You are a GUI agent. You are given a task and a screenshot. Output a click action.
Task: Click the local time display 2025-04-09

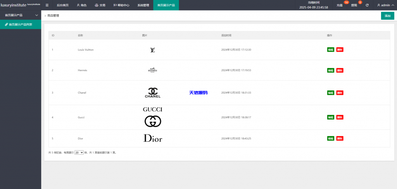314,7
